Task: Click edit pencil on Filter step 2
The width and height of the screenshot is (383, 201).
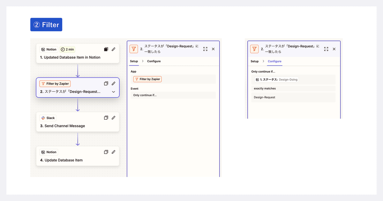Action: [x=113, y=84]
